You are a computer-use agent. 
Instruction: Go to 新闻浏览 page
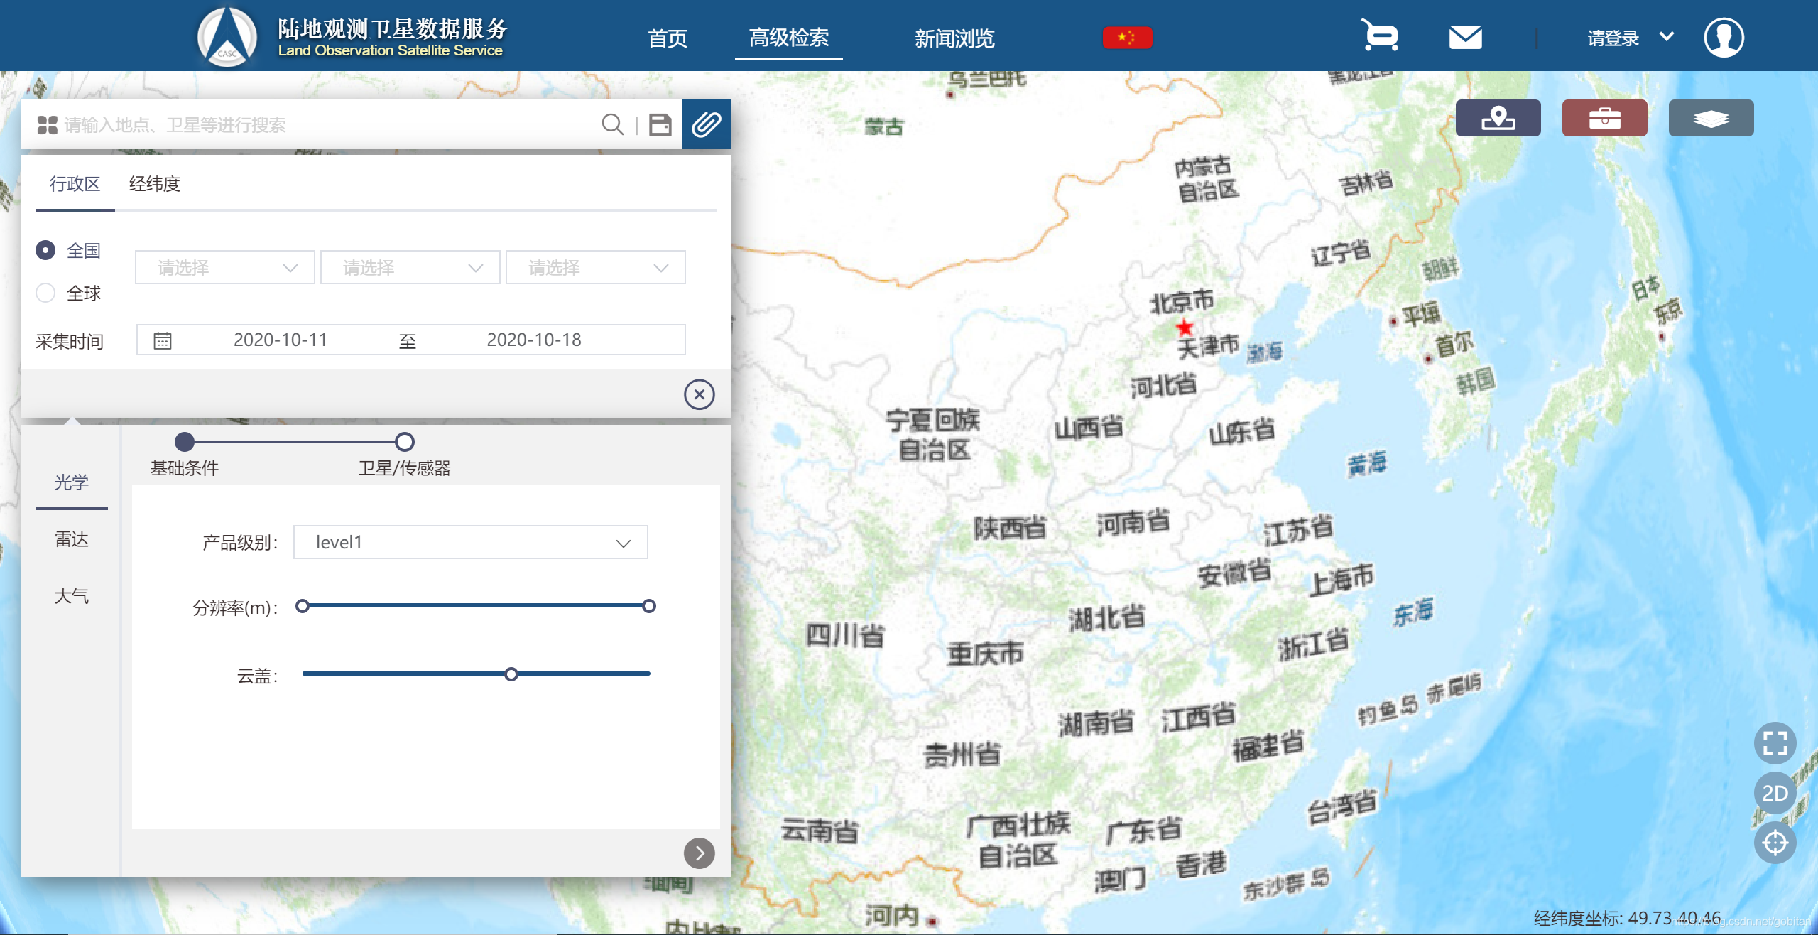954,38
